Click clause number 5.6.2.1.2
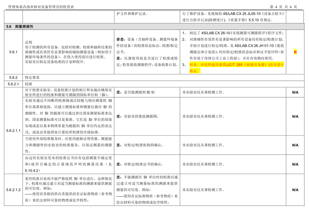 click(x=13, y=190)
